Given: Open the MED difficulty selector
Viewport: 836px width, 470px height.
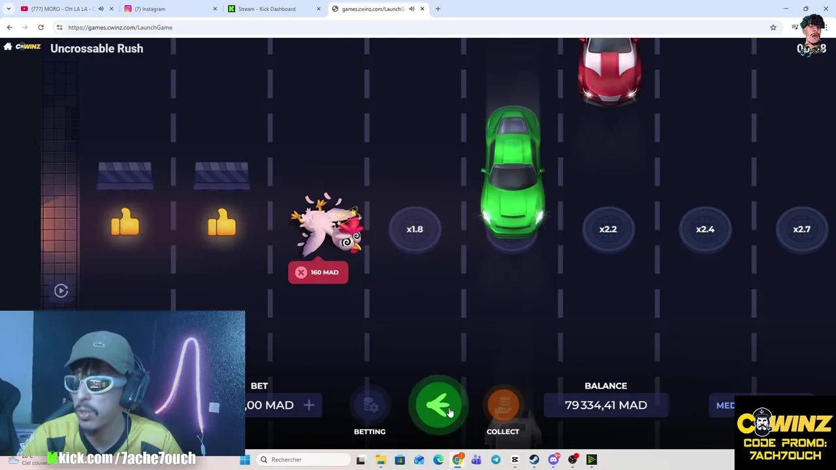Looking at the screenshot, I should point(726,405).
